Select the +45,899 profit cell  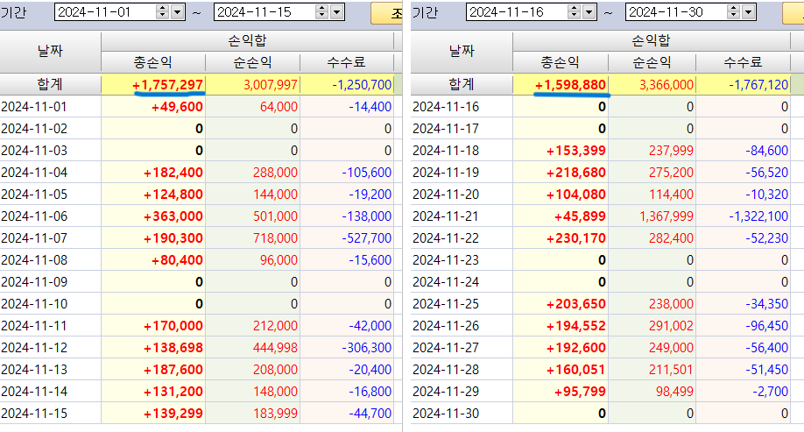(x=561, y=216)
